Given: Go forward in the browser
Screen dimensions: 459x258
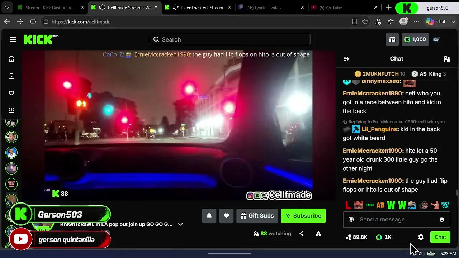Looking at the screenshot, I should coord(20,21).
